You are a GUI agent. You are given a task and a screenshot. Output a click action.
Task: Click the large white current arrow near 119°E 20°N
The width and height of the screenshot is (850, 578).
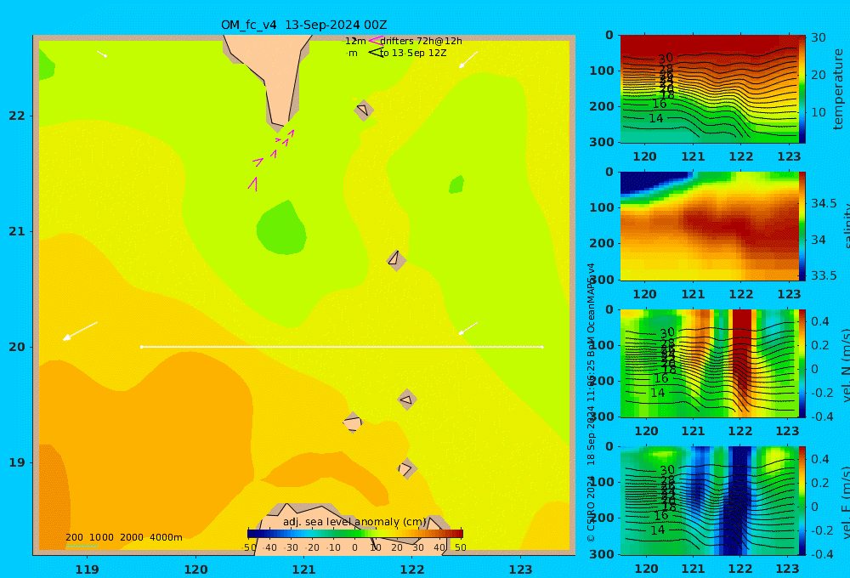tap(80, 331)
